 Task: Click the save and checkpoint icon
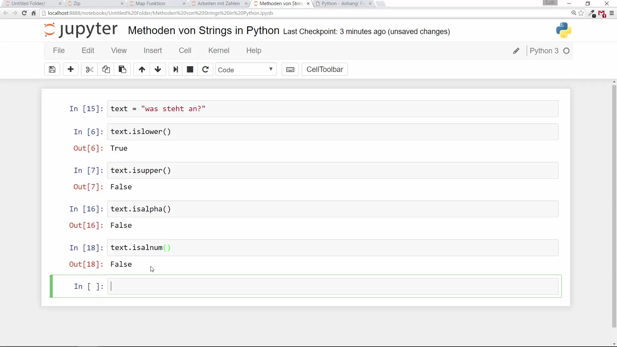tap(52, 69)
